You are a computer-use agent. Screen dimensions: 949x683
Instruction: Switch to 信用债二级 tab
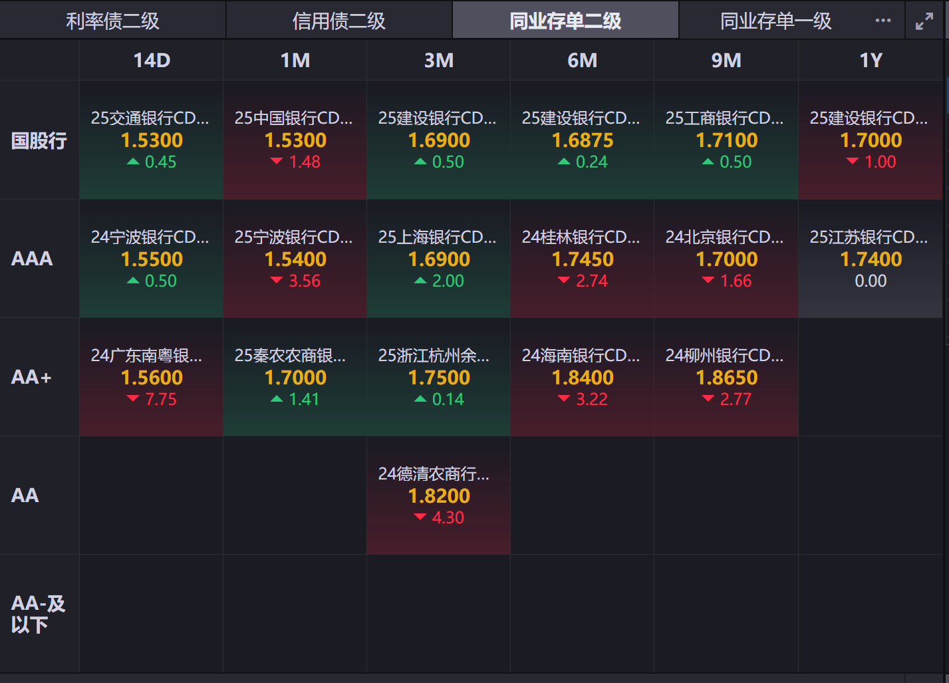(339, 21)
